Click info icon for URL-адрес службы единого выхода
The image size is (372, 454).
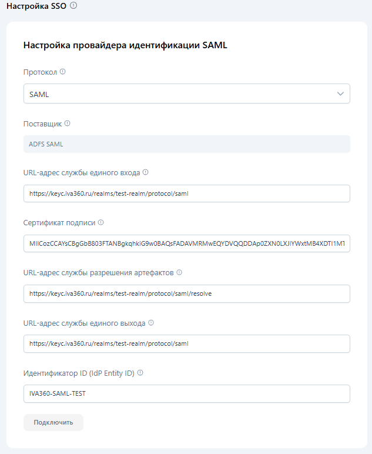[x=151, y=323]
